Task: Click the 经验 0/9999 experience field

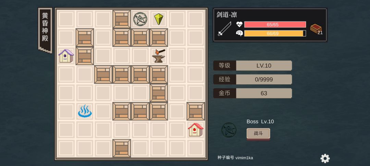Action: pyautogui.click(x=252, y=80)
